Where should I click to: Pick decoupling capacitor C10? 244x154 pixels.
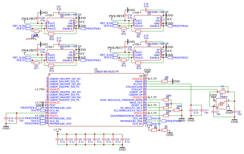point(122,139)
